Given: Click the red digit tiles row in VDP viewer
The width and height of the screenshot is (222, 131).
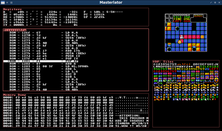Looking at the screenshot, I should 165,71.
